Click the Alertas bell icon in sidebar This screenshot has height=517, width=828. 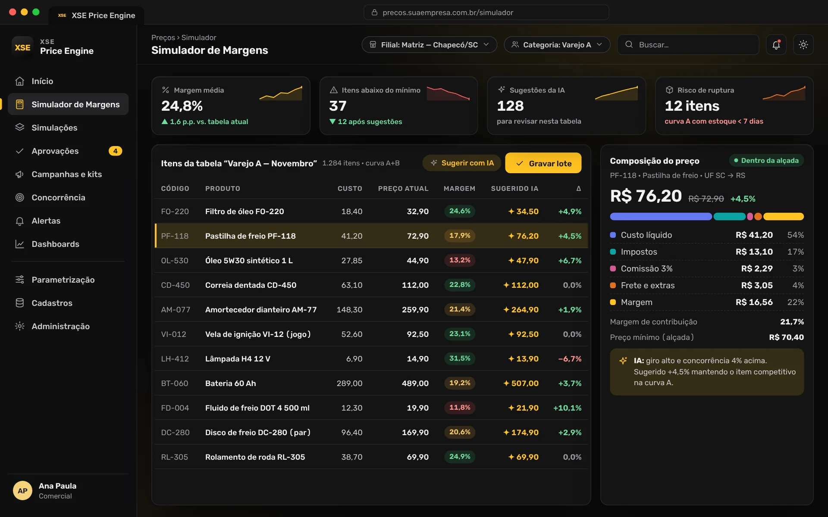[x=19, y=221]
